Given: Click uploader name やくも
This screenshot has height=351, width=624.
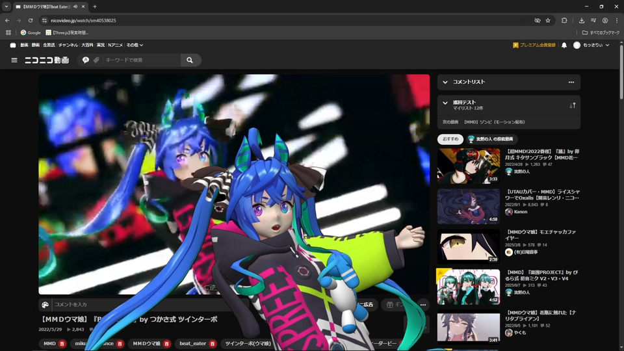Looking at the screenshot, I should pos(520,333).
